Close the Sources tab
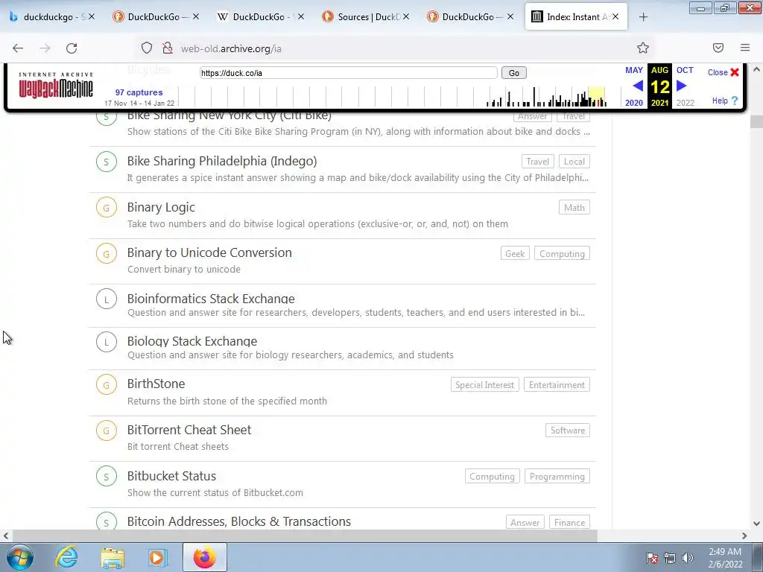The width and height of the screenshot is (763, 572). coord(406,16)
